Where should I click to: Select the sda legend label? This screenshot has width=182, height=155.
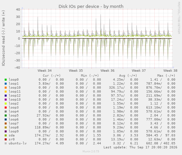point(12,135)
